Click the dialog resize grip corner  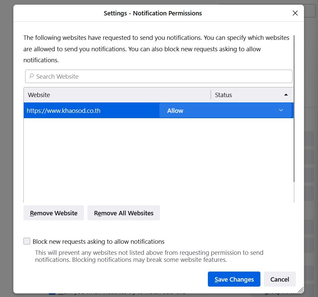(300, 290)
